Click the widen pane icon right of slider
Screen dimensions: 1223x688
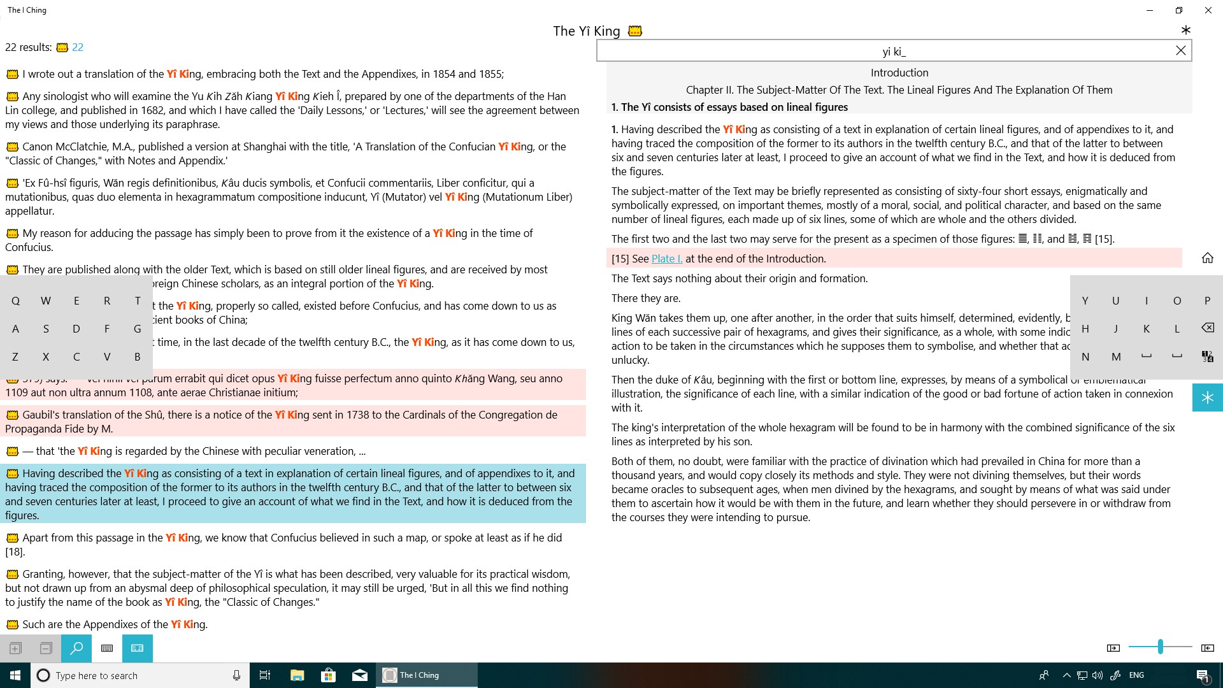tap(1207, 648)
